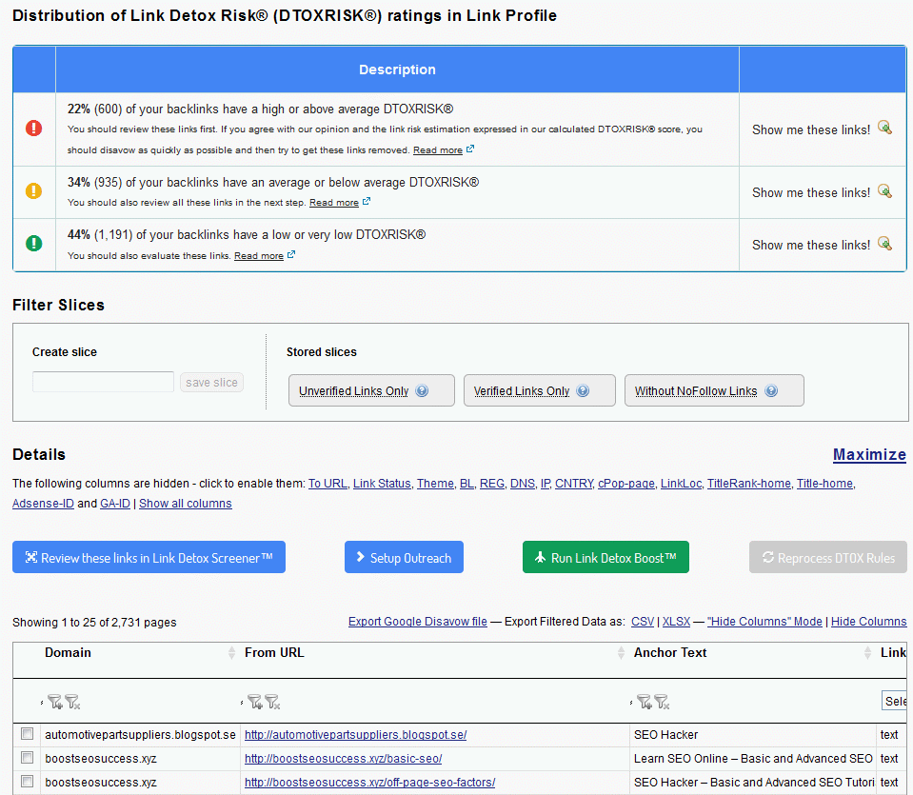Apply the Verified Links Only slice
Image resolution: width=913 pixels, height=795 pixels.
coord(539,390)
